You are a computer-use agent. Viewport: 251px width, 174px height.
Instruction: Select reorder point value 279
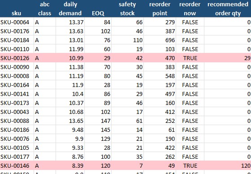tap(160, 22)
